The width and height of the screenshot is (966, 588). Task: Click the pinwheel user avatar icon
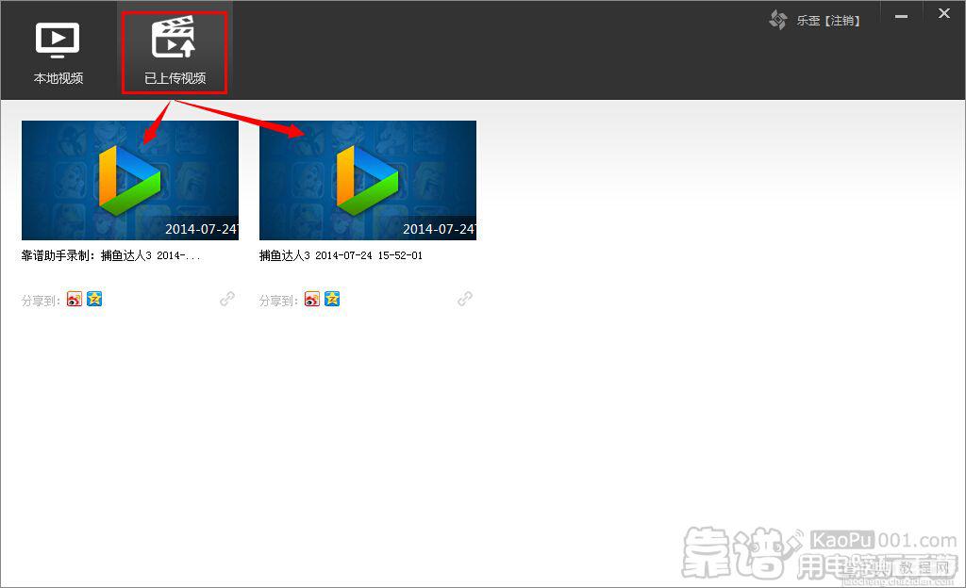point(778,20)
